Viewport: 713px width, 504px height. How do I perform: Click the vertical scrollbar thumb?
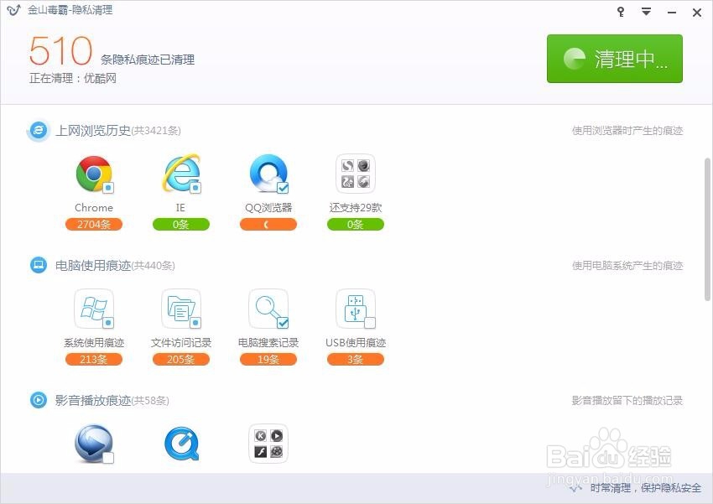707,230
